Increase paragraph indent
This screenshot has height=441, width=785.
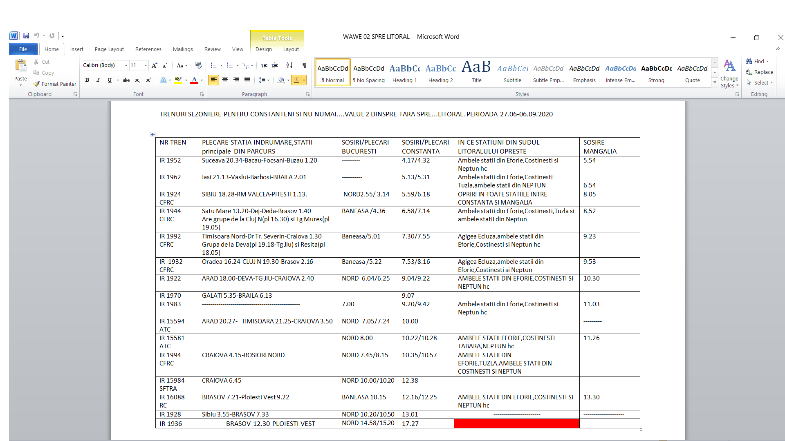275,65
